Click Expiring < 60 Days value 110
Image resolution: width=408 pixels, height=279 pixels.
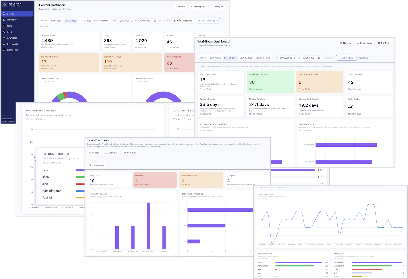[108, 62]
